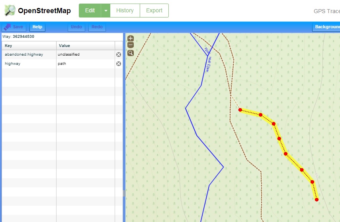Click the OpenStreetMap magnifier logo
The image size is (340, 222).
10,10
